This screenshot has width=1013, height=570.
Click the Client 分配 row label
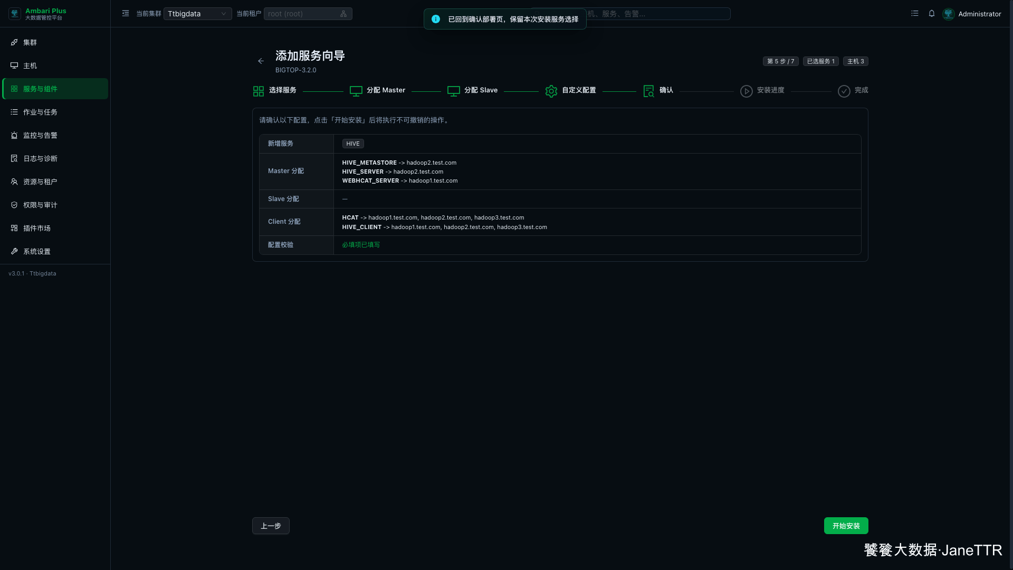point(284,222)
